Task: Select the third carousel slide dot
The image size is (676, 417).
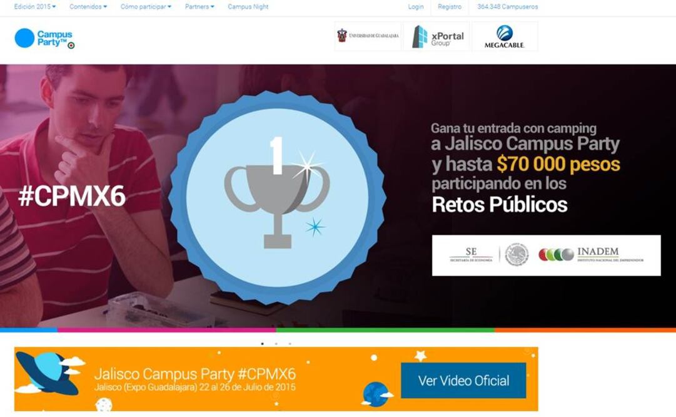Action: point(290,344)
